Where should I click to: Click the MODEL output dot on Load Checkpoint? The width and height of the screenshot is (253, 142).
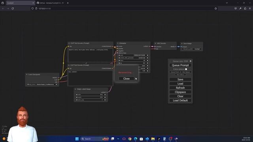click(x=58, y=78)
